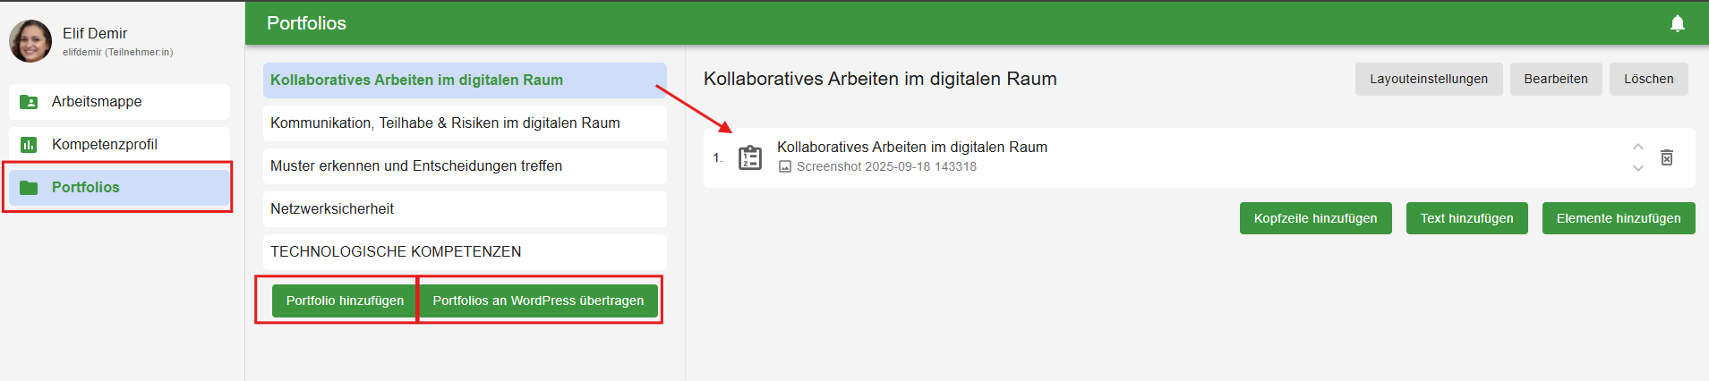This screenshot has height=381, width=1709.
Task: Click Elif Demir's profile avatar
Action: point(30,41)
